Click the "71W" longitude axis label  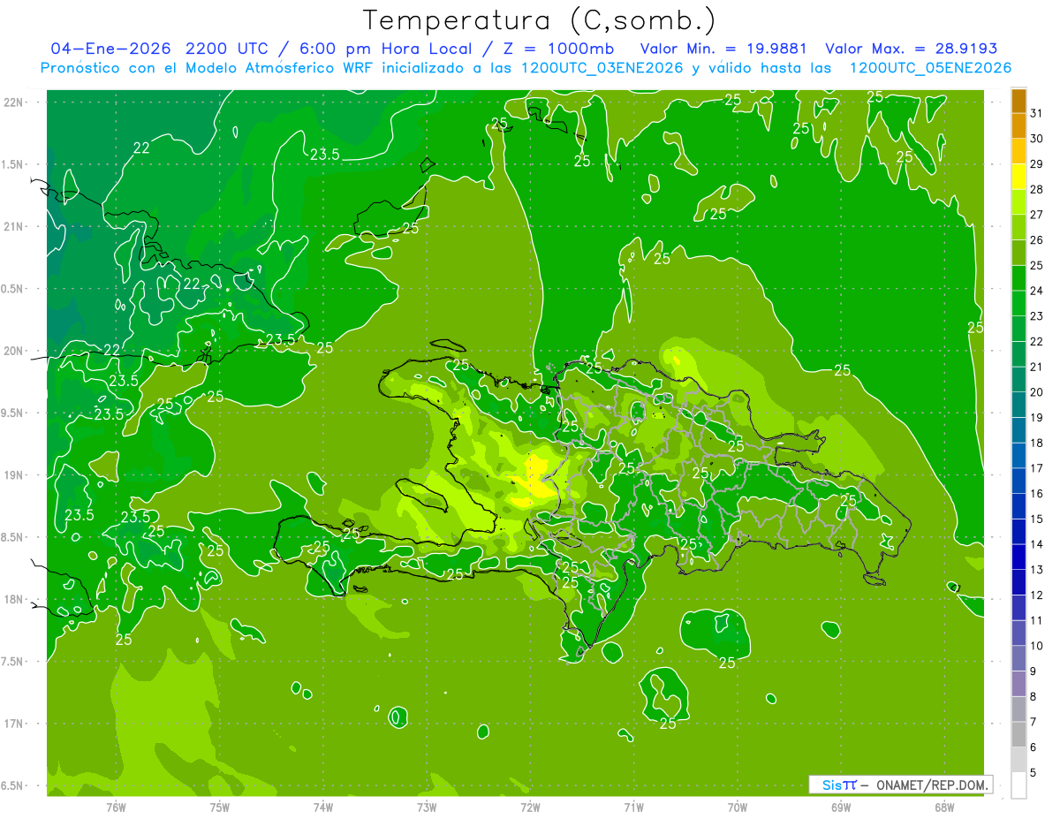(633, 808)
